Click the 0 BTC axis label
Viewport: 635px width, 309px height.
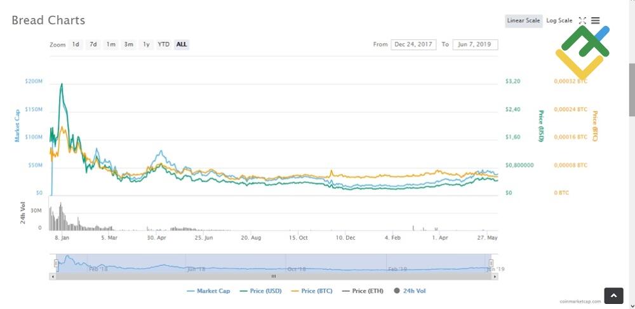[x=561, y=193]
